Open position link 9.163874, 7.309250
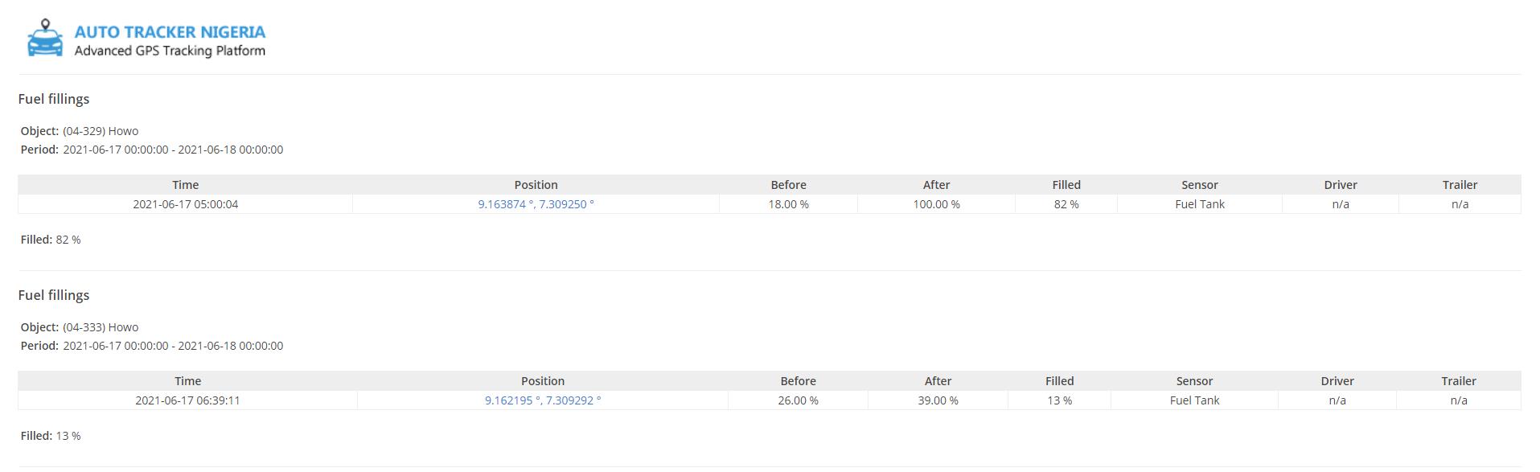Image resolution: width=1540 pixels, height=472 pixels. [536, 204]
